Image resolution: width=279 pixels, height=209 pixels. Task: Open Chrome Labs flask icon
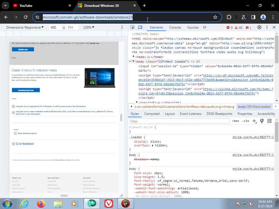pos(243,17)
